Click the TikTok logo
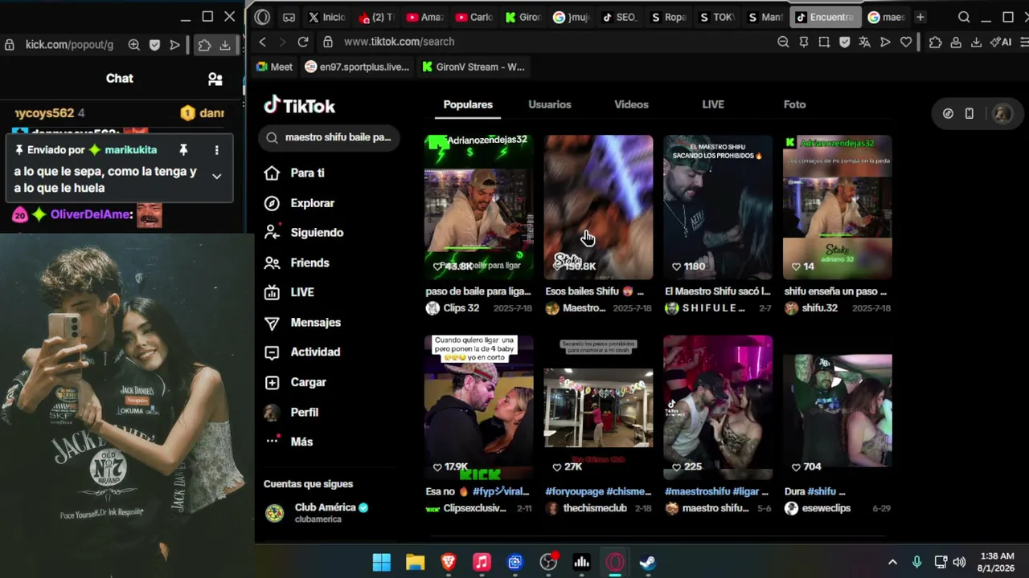Viewport: 1029px width, 578px height. click(300, 106)
